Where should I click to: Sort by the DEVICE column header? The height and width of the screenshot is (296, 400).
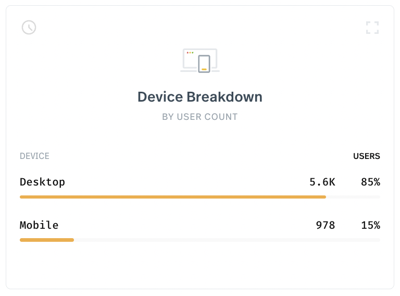pyautogui.click(x=34, y=156)
